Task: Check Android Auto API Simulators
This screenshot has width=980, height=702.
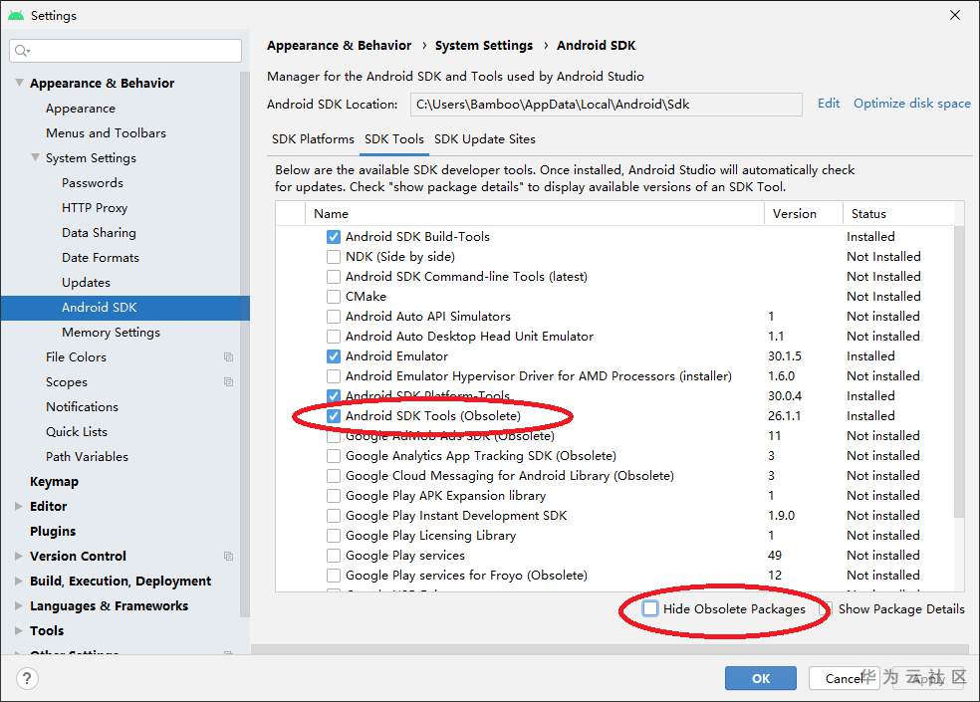Action: [x=334, y=317]
